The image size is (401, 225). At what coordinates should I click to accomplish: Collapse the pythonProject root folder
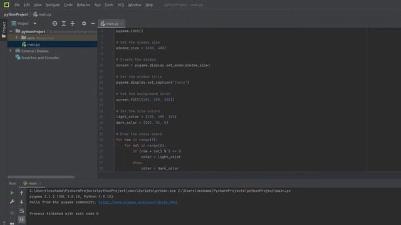(x=11, y=31)
